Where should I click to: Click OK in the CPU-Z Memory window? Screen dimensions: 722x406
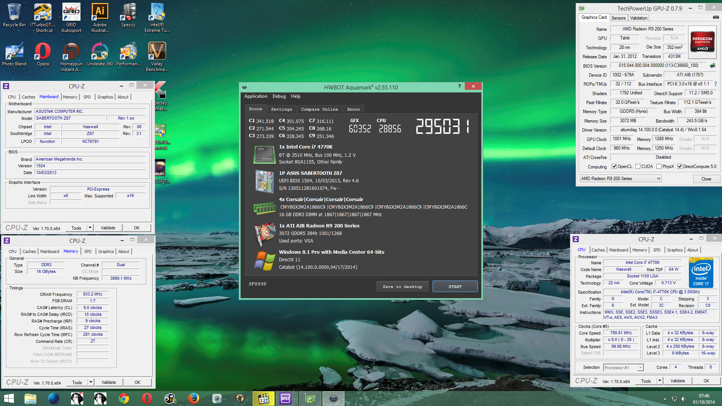coord(137,382)
